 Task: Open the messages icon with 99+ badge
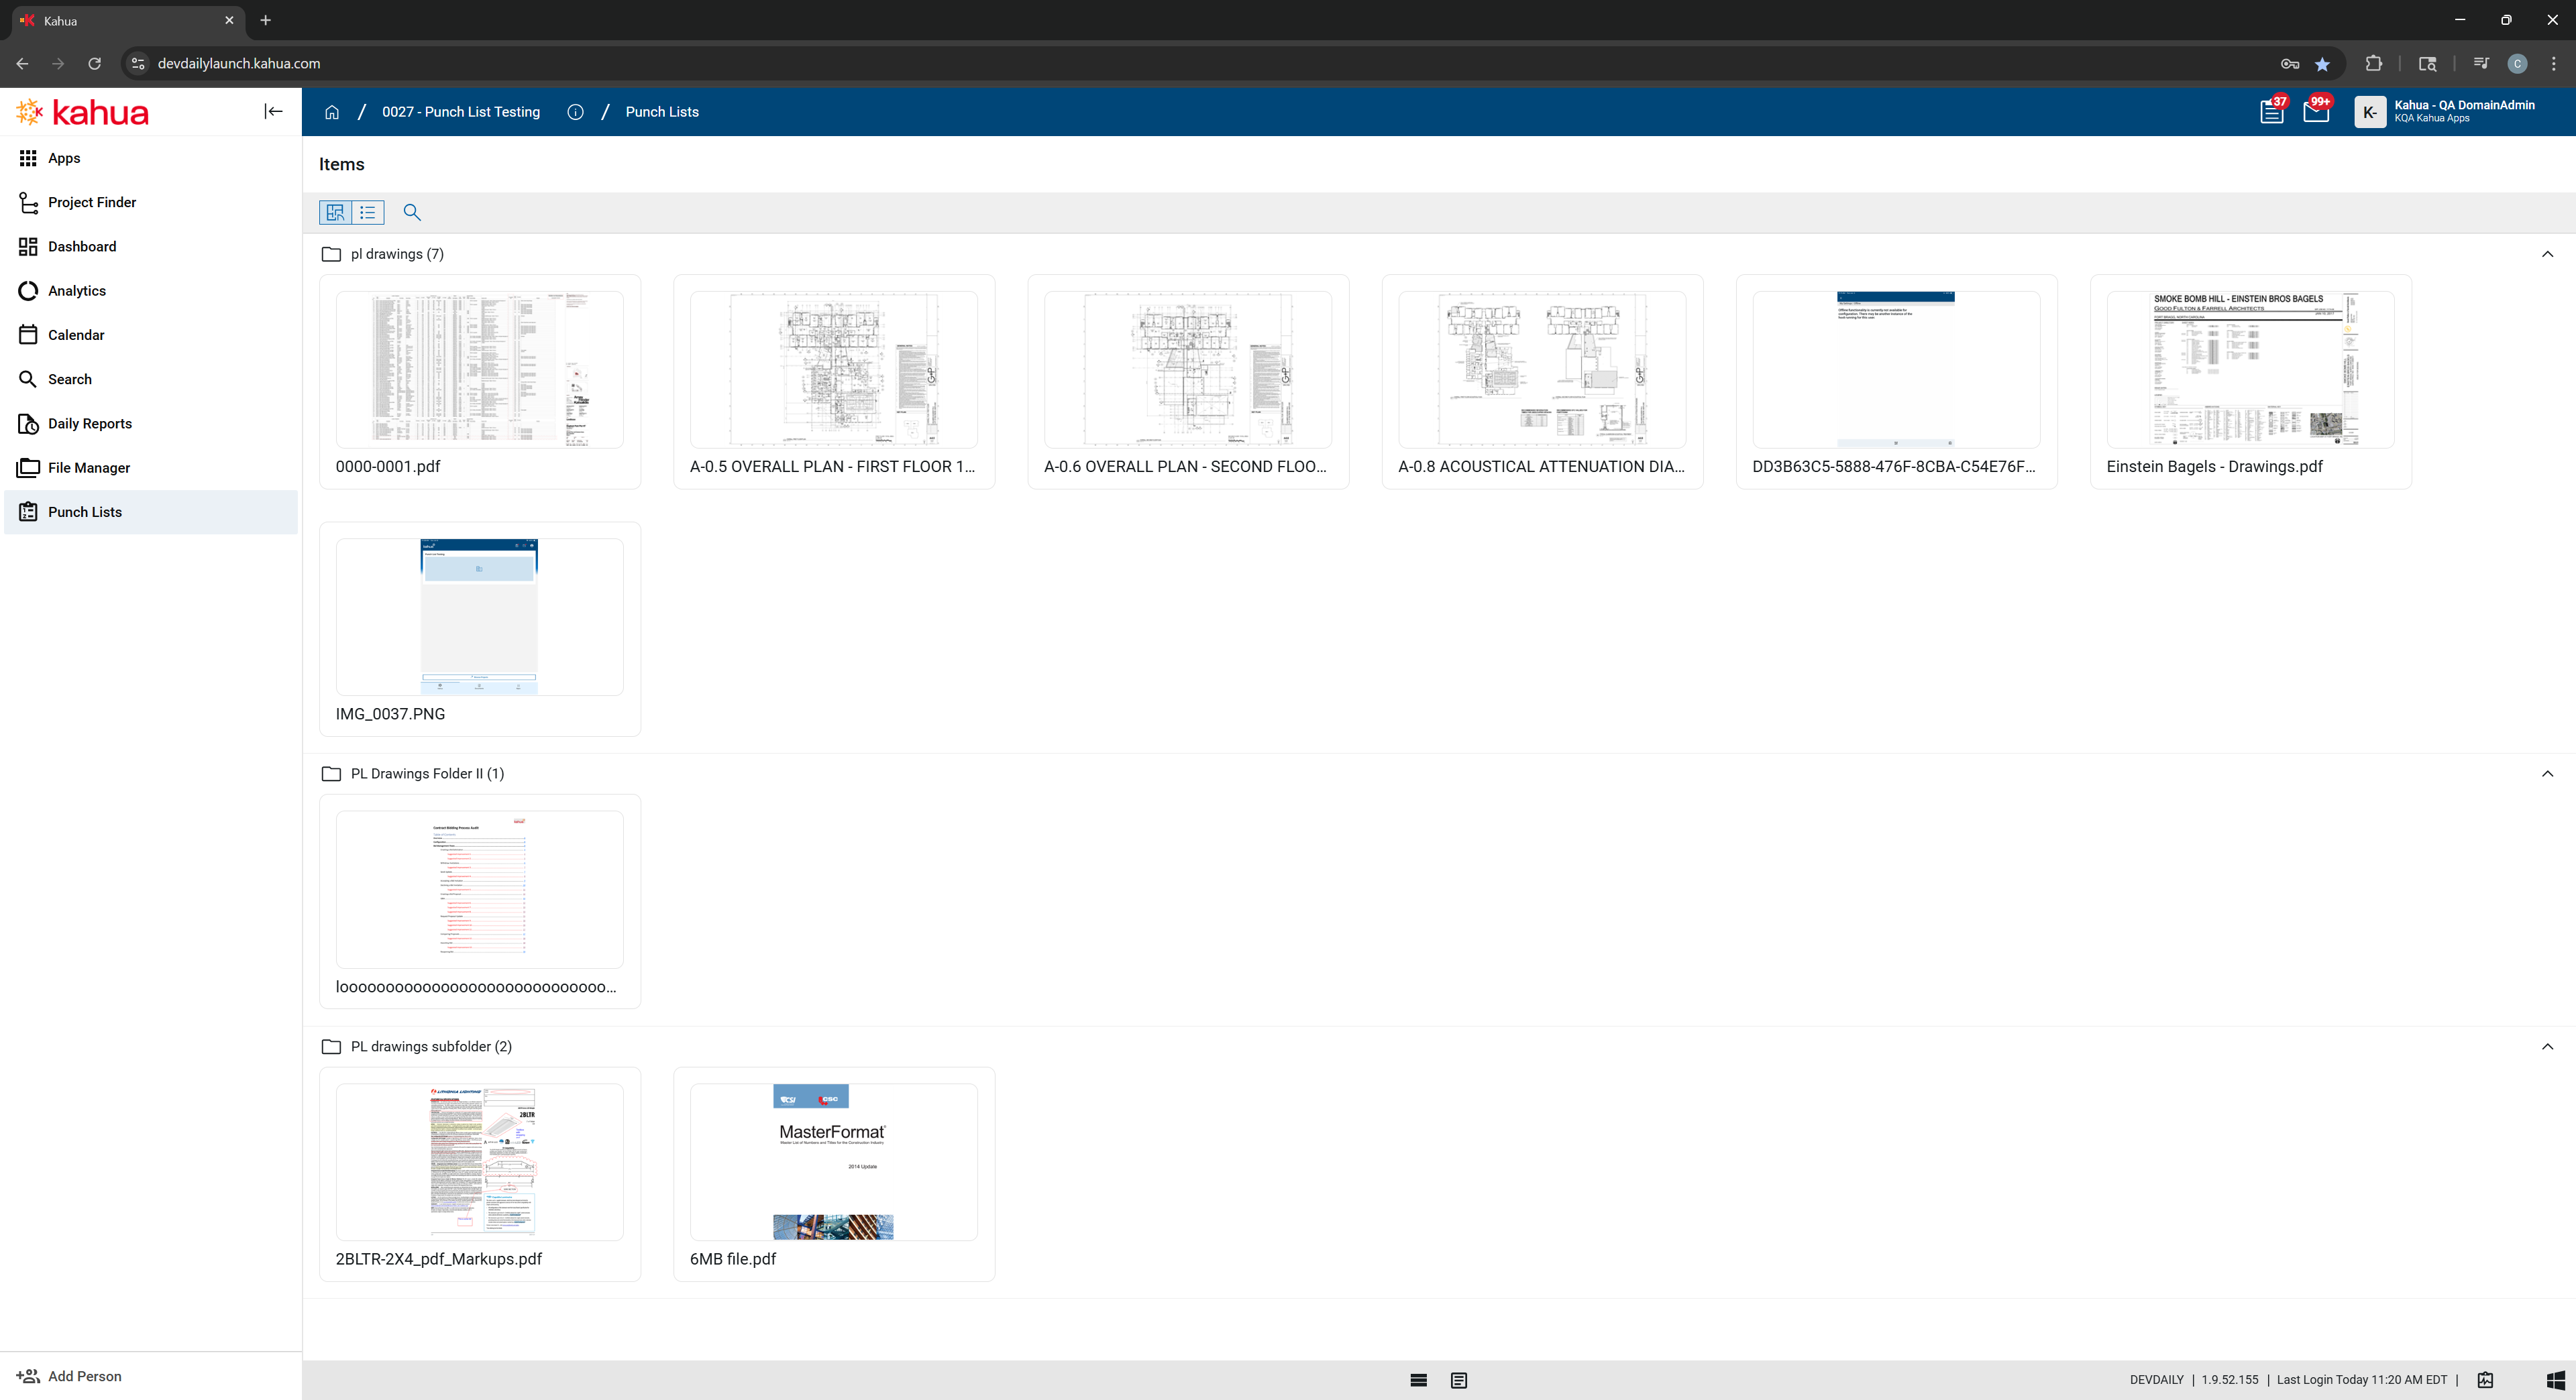[2316, 112]
